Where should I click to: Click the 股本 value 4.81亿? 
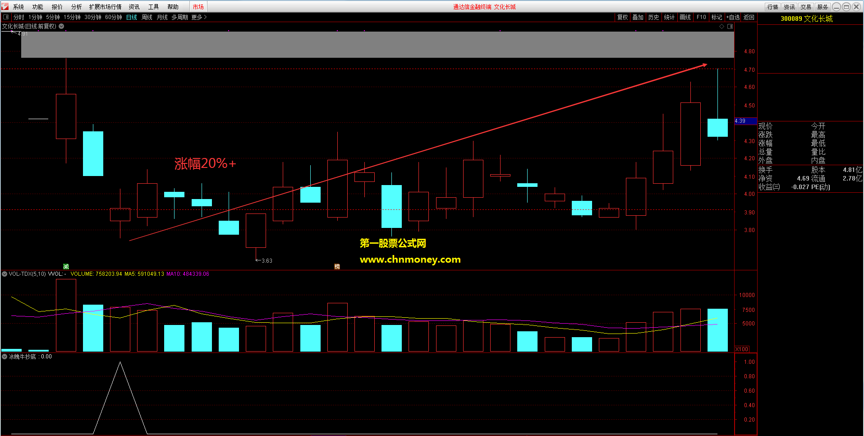click(852, 170)
